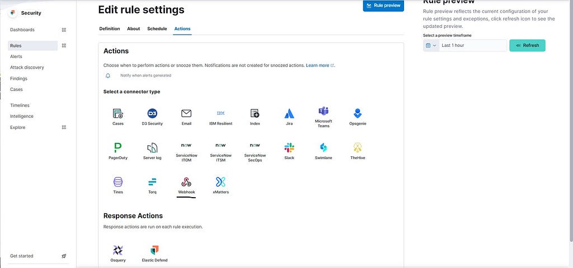Choose the Jira connector
The width and height of the screenshot is (573, 268).
[289, 117]
